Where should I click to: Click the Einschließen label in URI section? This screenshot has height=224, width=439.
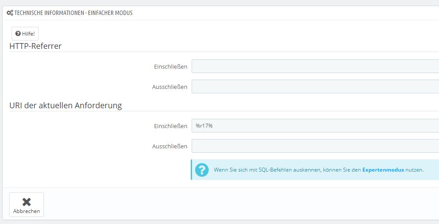pyautogui.click(x=171, y=126)
